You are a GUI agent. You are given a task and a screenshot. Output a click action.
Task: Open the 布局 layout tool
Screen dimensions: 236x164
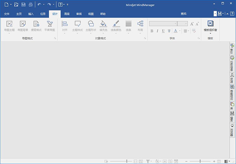point(140,27)
